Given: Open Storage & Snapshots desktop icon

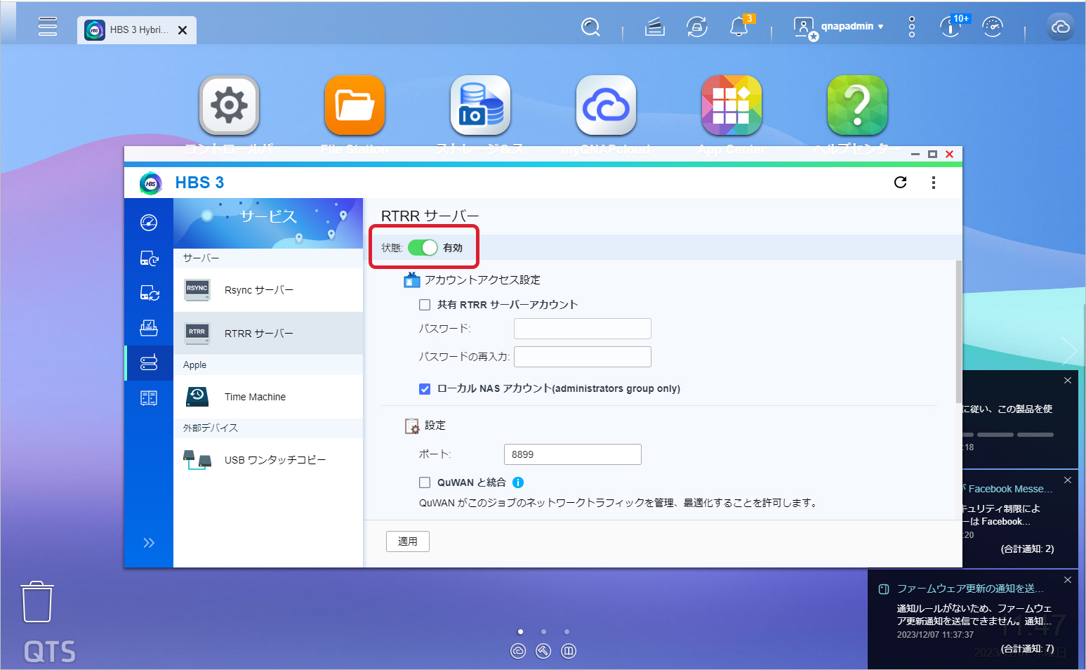Looking at the screenshot, I should click(481, 105).
